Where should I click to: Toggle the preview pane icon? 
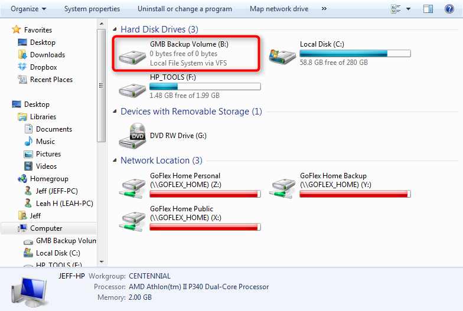428,9
